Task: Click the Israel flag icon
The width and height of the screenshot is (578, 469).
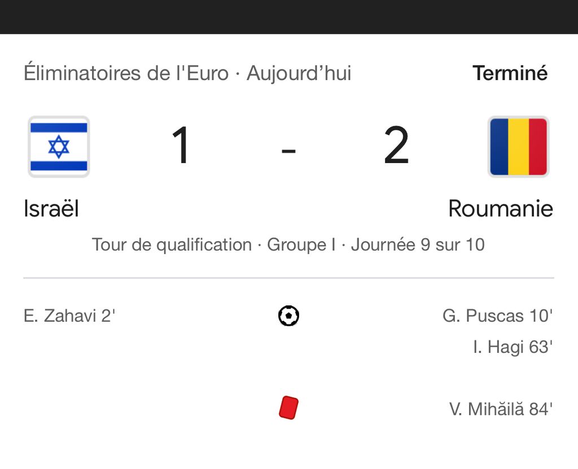Action: coord(59,147)
